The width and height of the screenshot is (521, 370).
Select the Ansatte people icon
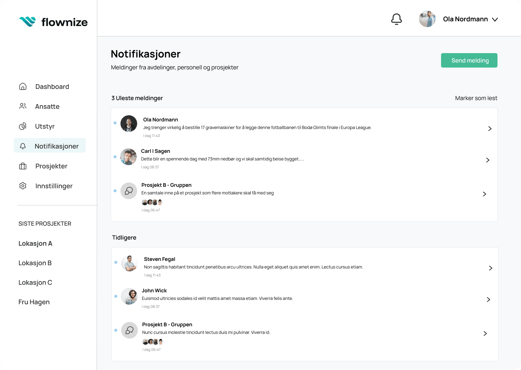tap(23, 106)
